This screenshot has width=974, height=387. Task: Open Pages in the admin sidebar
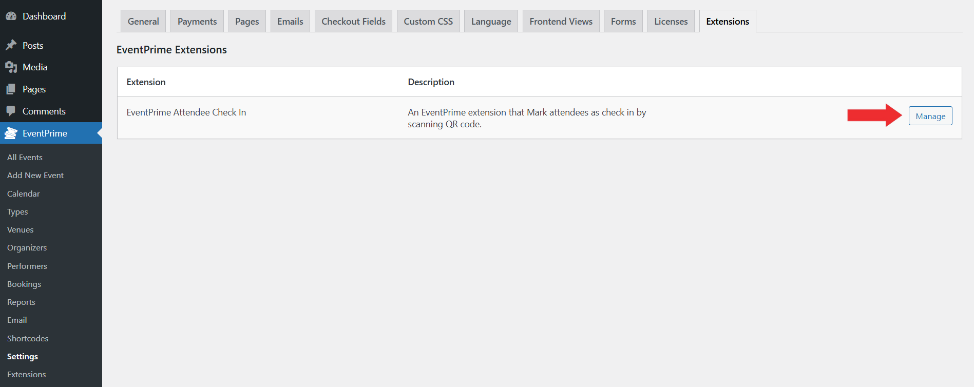(34, 89)
